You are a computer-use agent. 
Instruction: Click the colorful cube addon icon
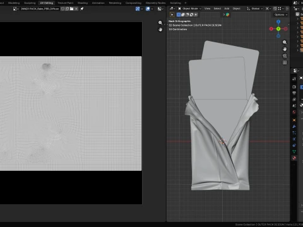click(227, 15)
